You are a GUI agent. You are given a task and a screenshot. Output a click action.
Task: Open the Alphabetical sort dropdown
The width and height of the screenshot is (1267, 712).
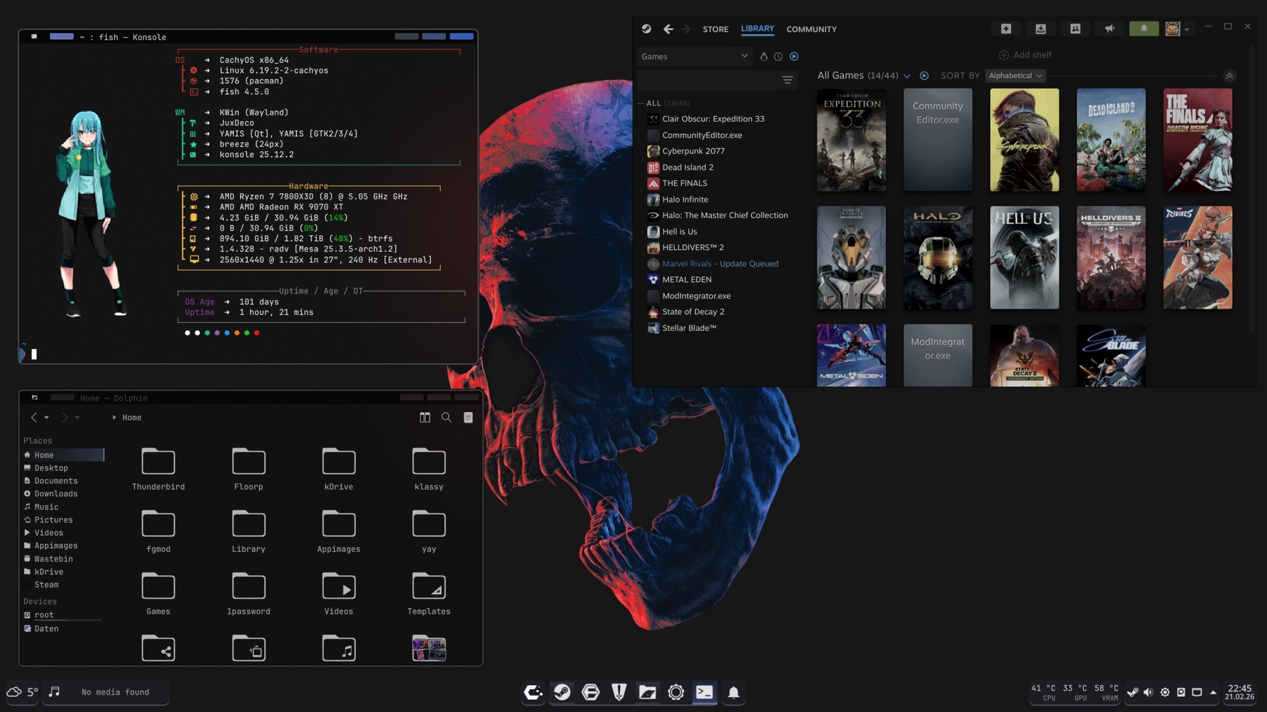pos(1015,76)
